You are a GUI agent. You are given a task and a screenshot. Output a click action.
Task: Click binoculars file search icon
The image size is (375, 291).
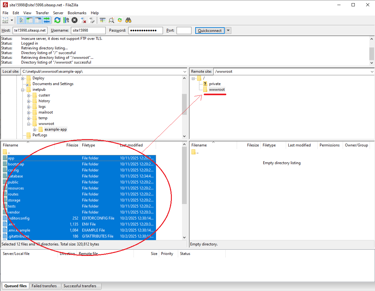pos(128,20)
